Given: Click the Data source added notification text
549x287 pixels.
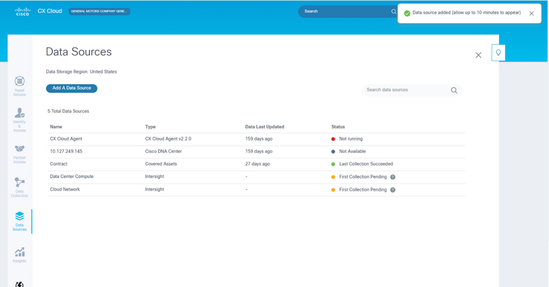Looking at the screenshot, I should pyautogui.click(x=467, y=13).
